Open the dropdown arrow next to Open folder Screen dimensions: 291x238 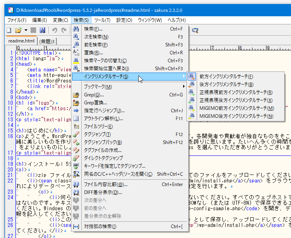[x=26, y=30]
